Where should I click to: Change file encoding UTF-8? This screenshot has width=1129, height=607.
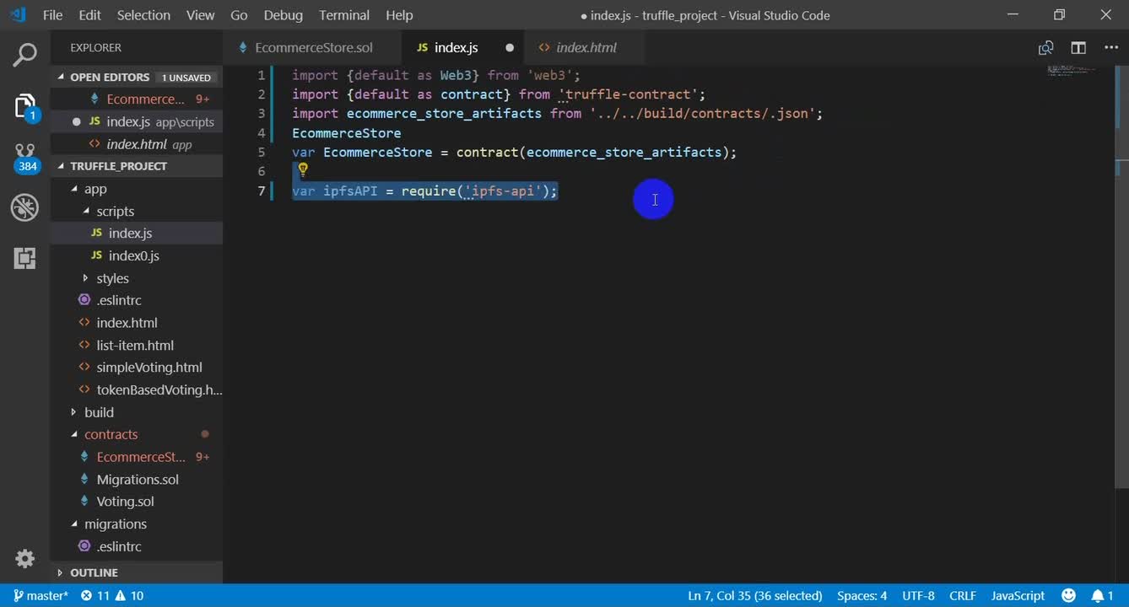pyautogui.click(x=918, y=595)
